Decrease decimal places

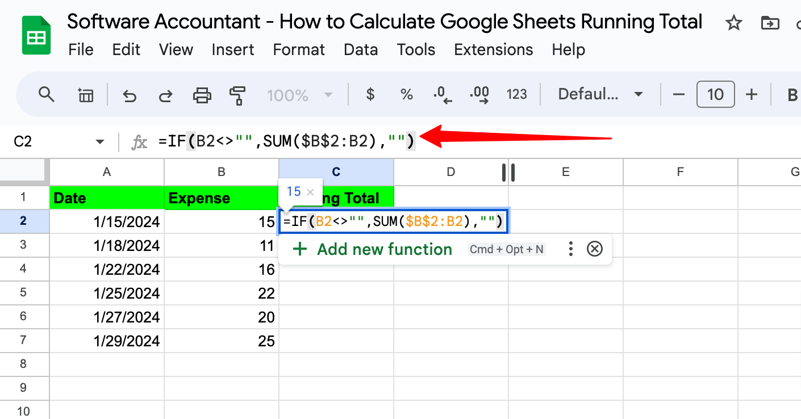point(442,95)
